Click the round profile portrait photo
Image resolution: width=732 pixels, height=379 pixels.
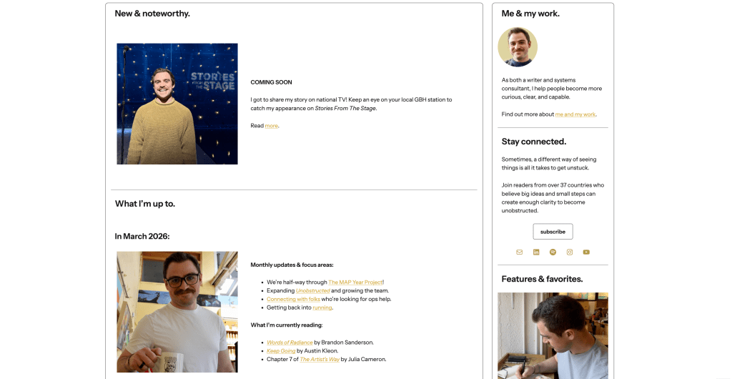click(x=518, y=47)
